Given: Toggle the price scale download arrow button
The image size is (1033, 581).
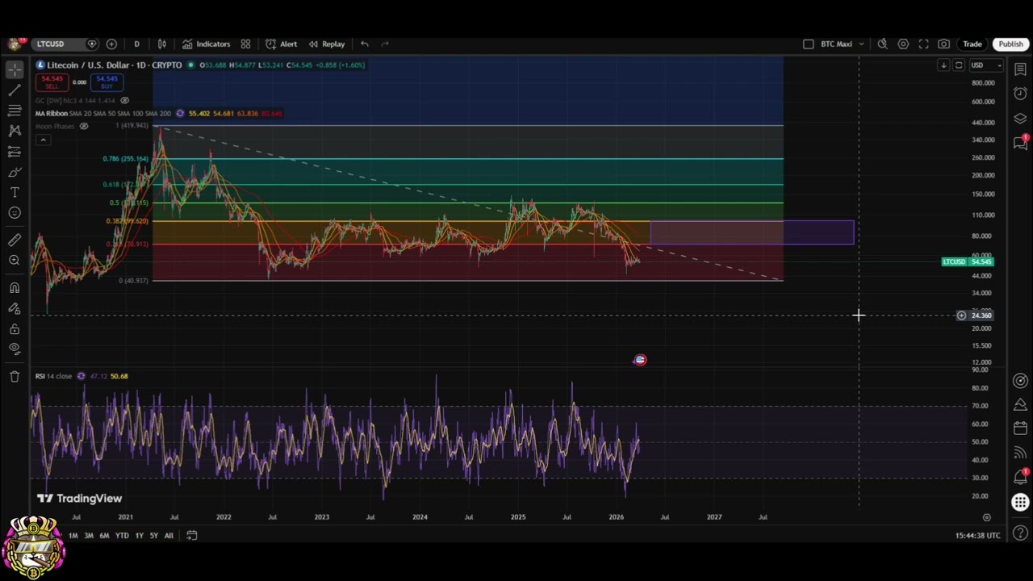Looking at the screenshot, I should click(943, 65).
